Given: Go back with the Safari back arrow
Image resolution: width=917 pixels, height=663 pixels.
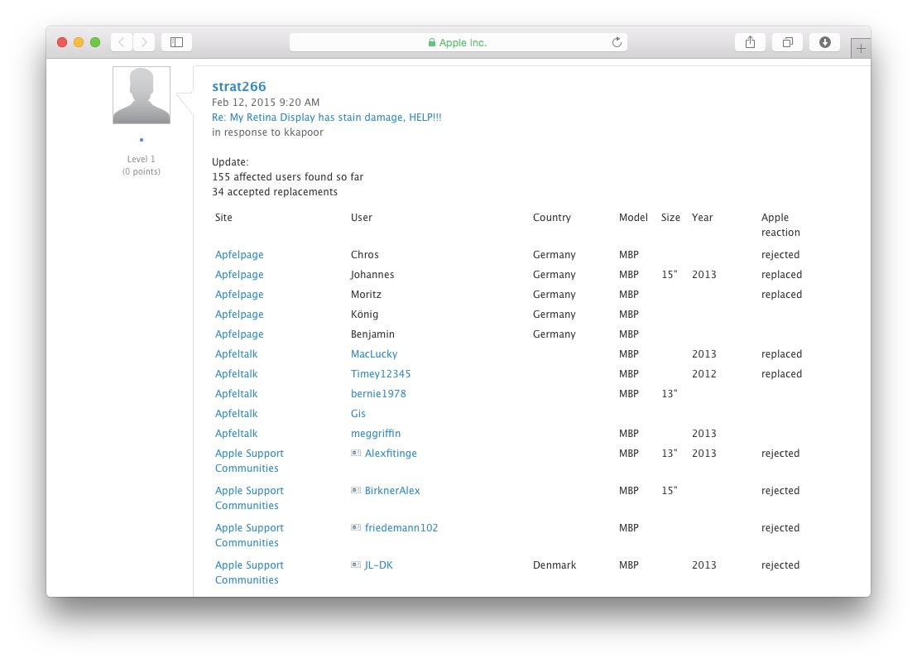Looking at the screenshot, I should [x=122, y=42].
